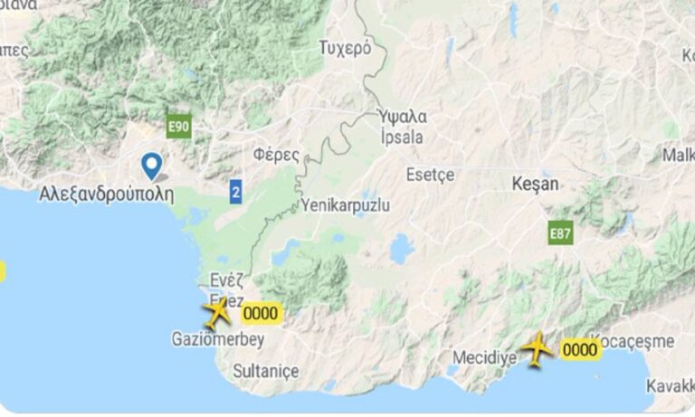The width and height of the screenshot is (695, 417).
Task: Click the Αλεξανδρούπολη city label
Action: point(107,194)
